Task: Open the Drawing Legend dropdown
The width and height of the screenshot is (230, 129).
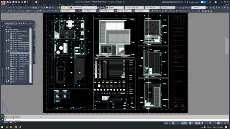Action: [124, 11]
